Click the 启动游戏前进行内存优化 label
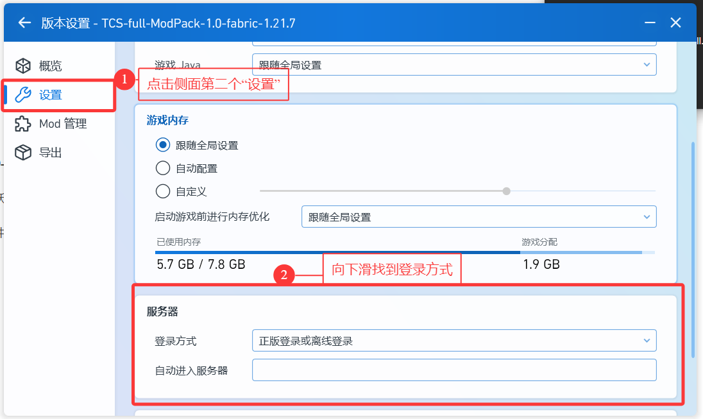 click(212, 217)
